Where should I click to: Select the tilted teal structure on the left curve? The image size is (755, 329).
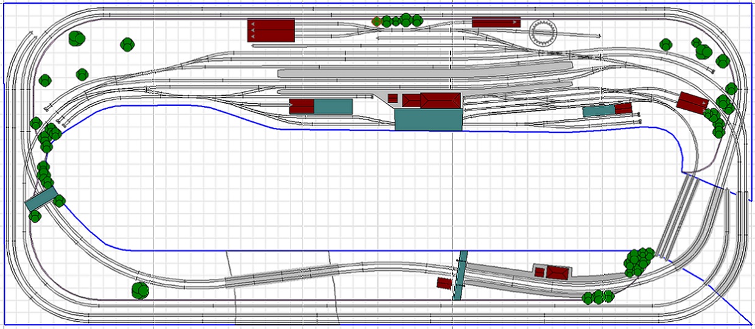pos(41,199)
